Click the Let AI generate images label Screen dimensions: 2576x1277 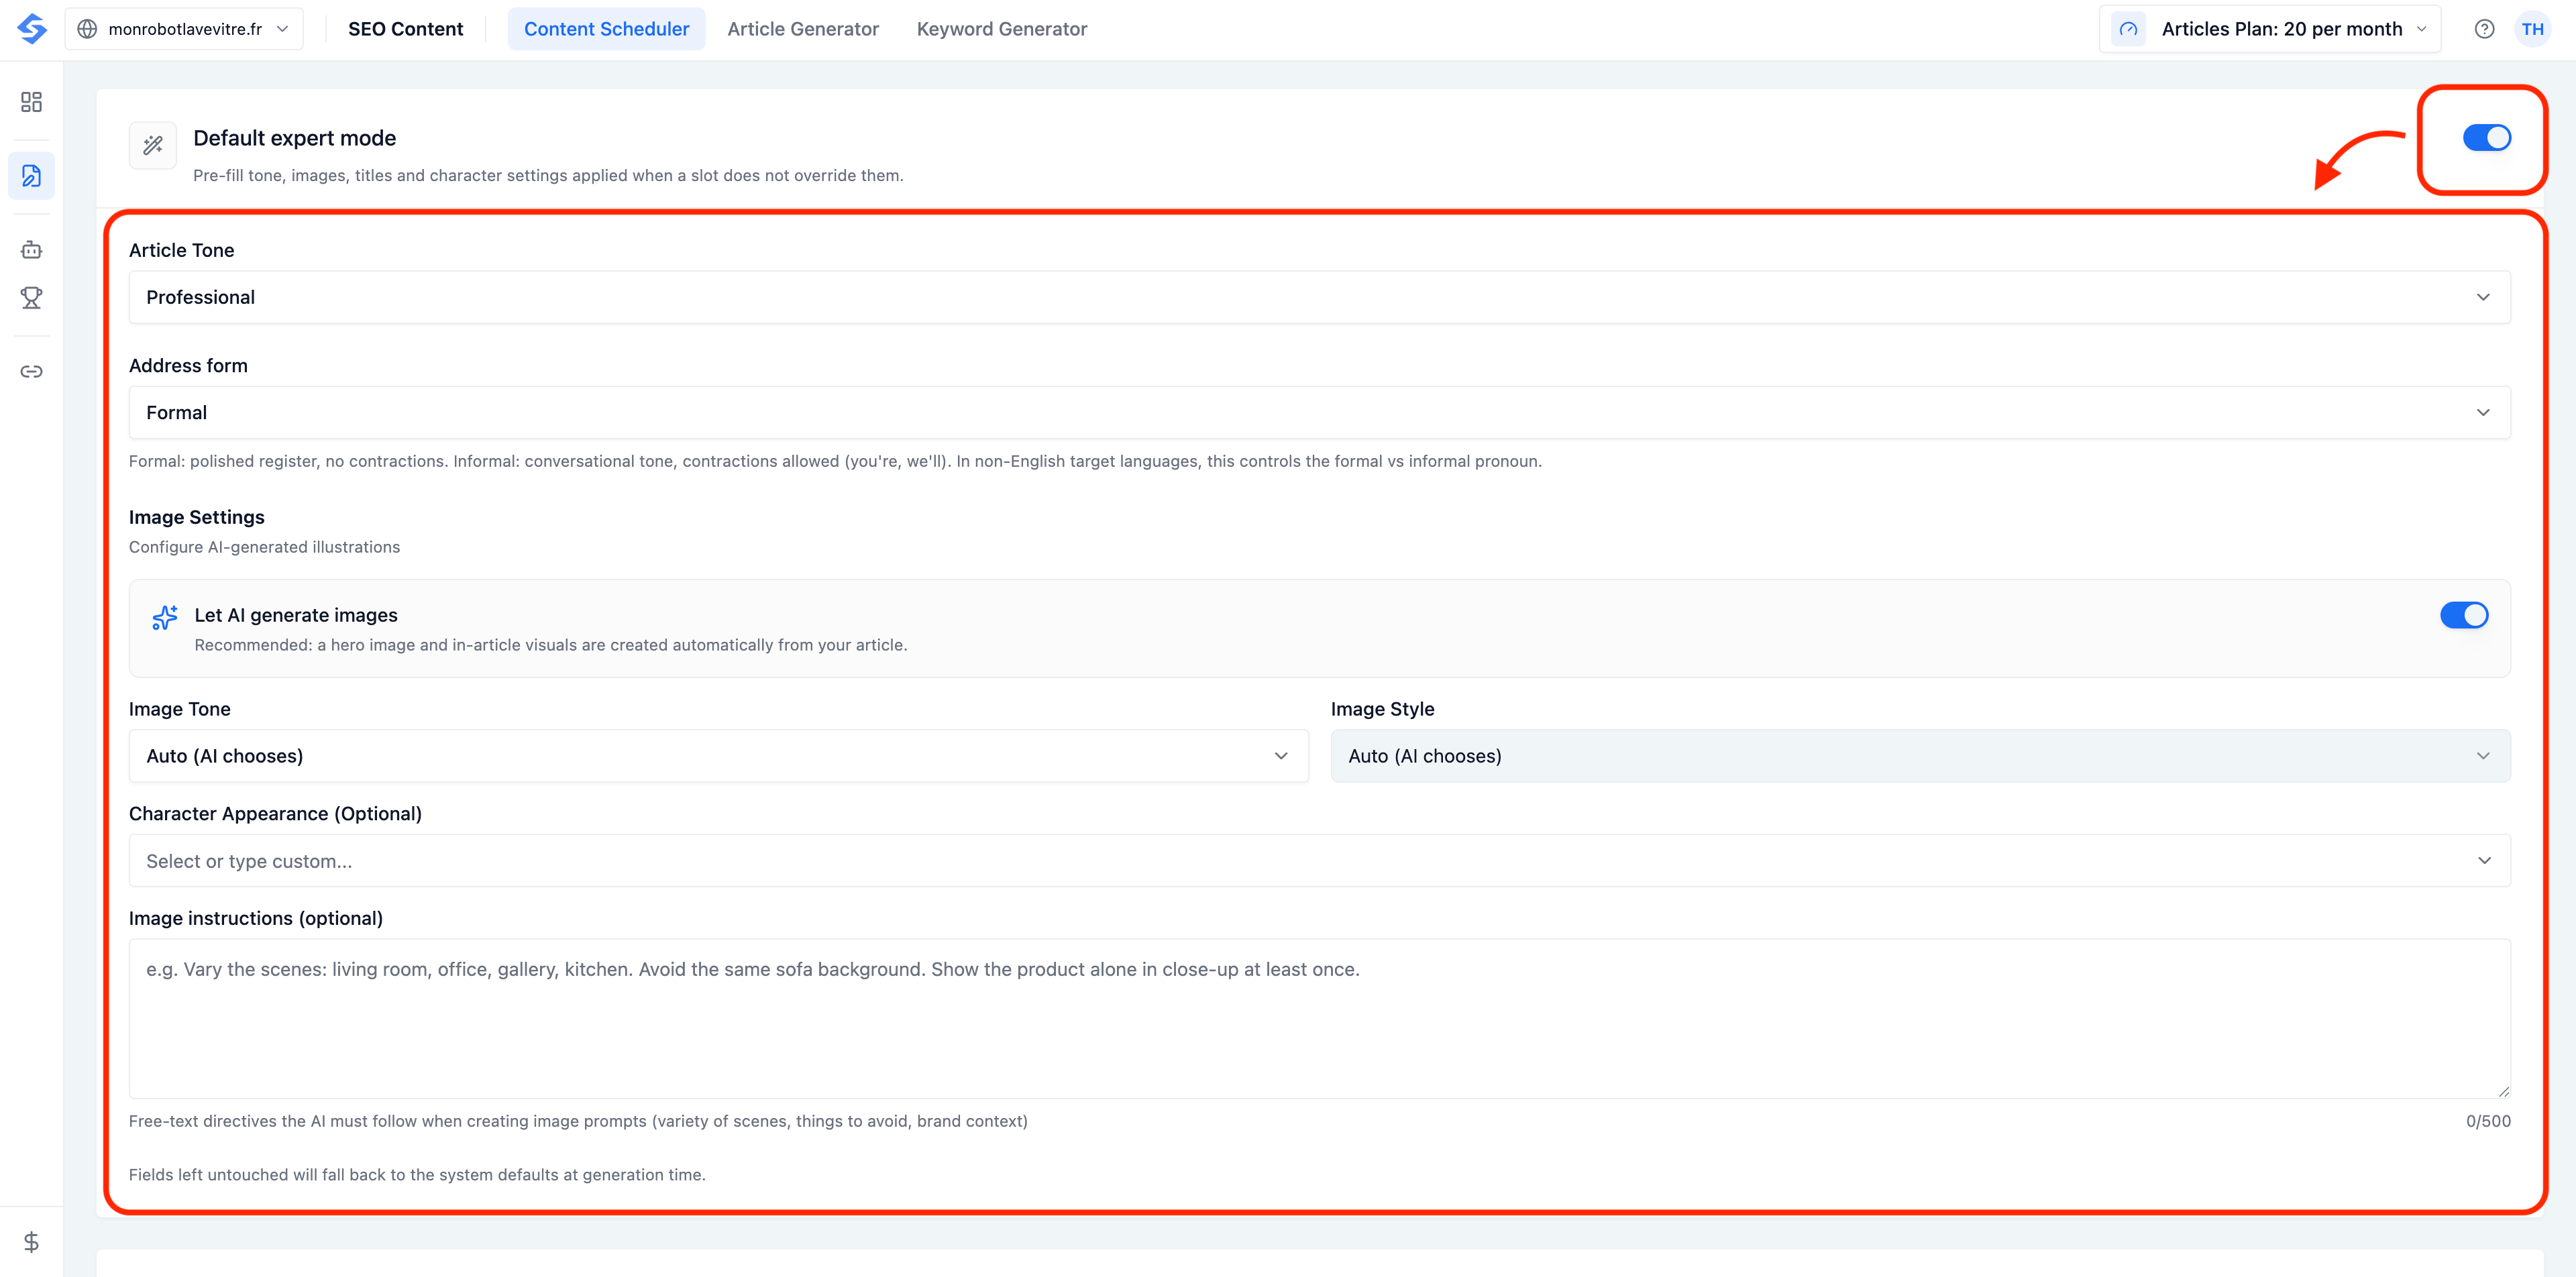point(296,615)
